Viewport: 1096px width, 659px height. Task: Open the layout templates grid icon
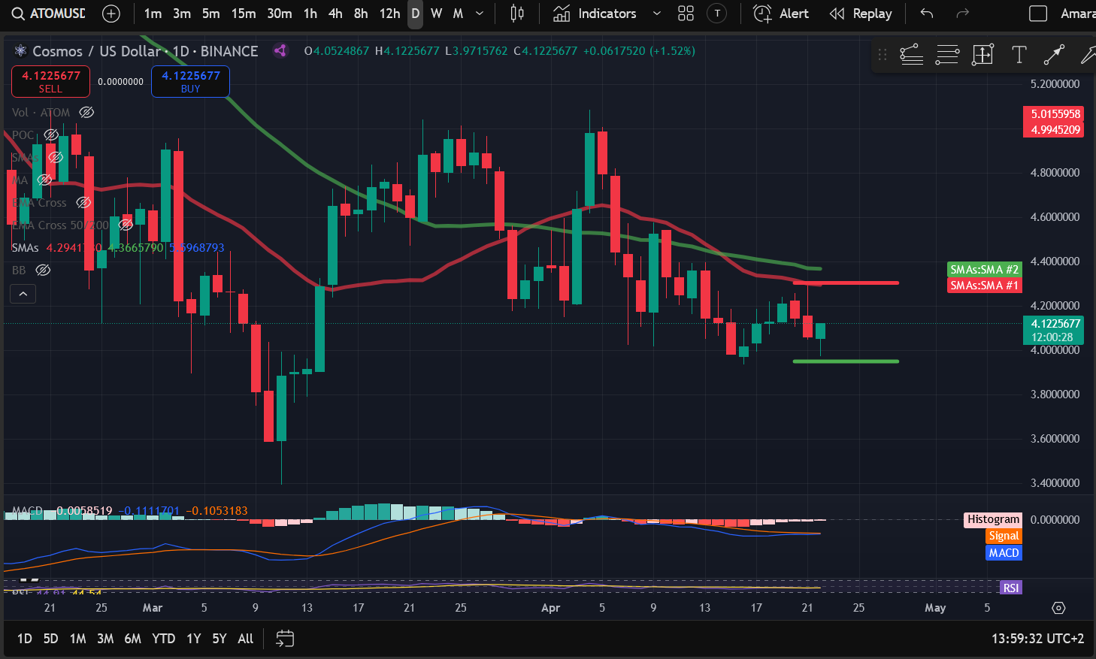click(x=686, y=14)
